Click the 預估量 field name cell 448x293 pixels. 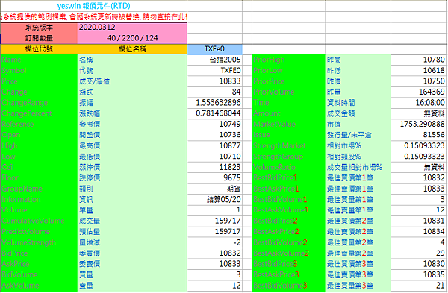(x=132, y=232)
